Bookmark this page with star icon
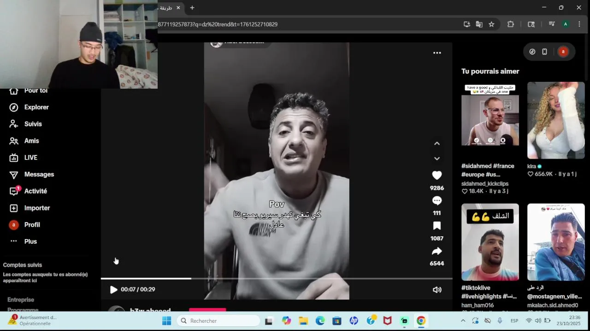The image size is (590, 331). click(x=491, y=24)
